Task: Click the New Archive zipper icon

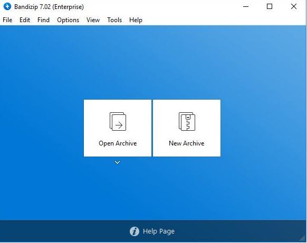Action: pos(187,121)
